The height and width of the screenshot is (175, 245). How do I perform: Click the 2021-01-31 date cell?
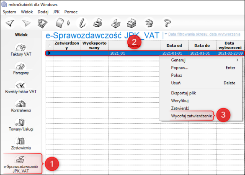(x=203, y=53)
